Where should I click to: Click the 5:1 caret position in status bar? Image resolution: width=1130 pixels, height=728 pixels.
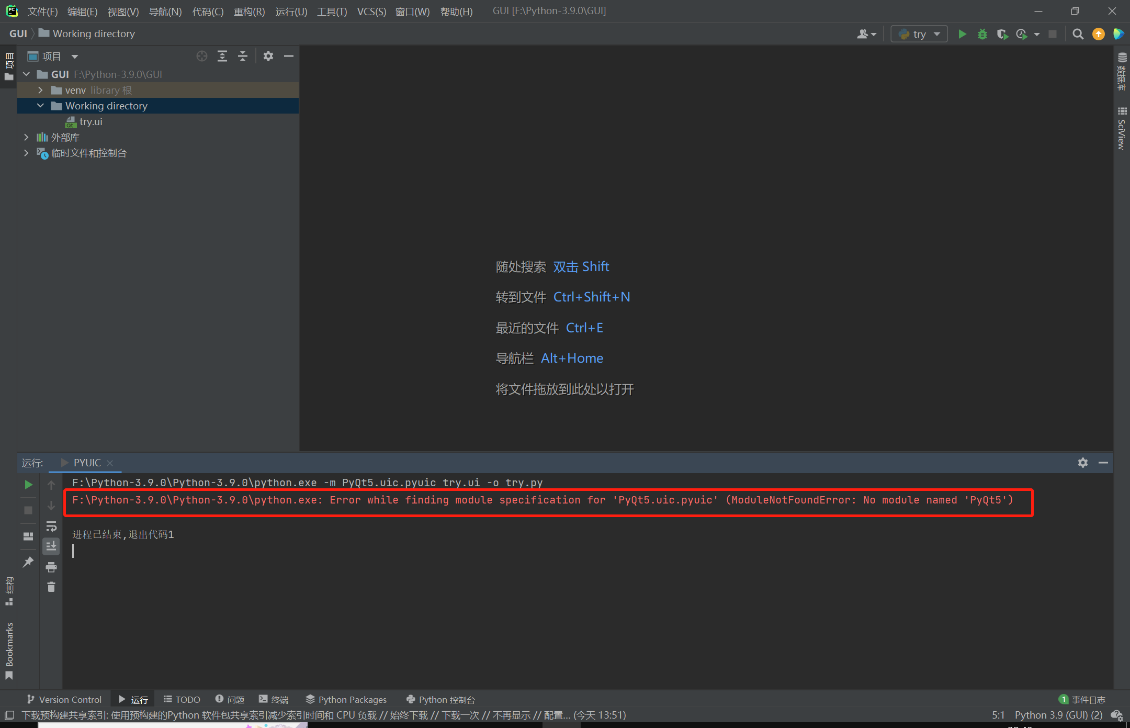(x=998, y=715)
